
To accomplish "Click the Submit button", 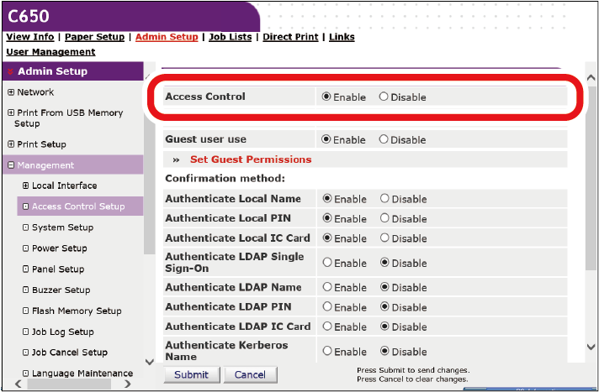I will (191, 375).
